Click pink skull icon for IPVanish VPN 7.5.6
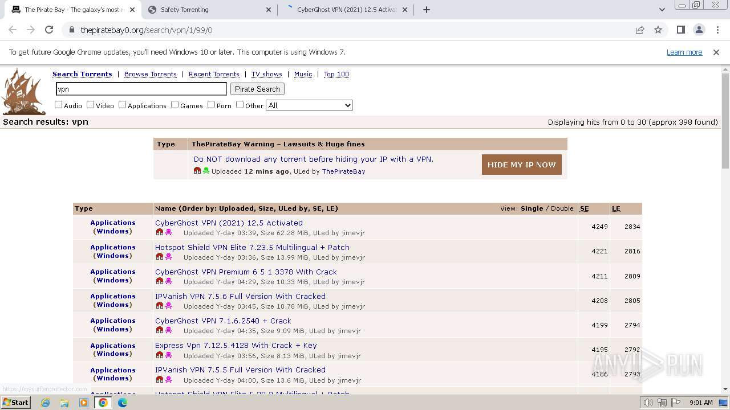The height and width of the screenshot is (410, 730). pyautogui.click(x=168, y=306)
